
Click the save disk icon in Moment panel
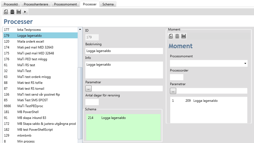[183, 36]
